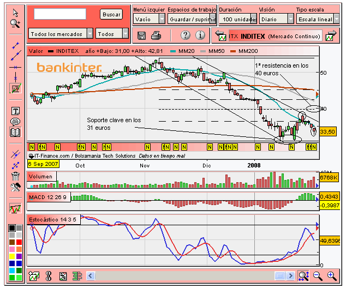The height and width of the screenshot is (288, 346).
Task: Click the horizontal scrollbar thumb
Action: (x=280, y=275)
